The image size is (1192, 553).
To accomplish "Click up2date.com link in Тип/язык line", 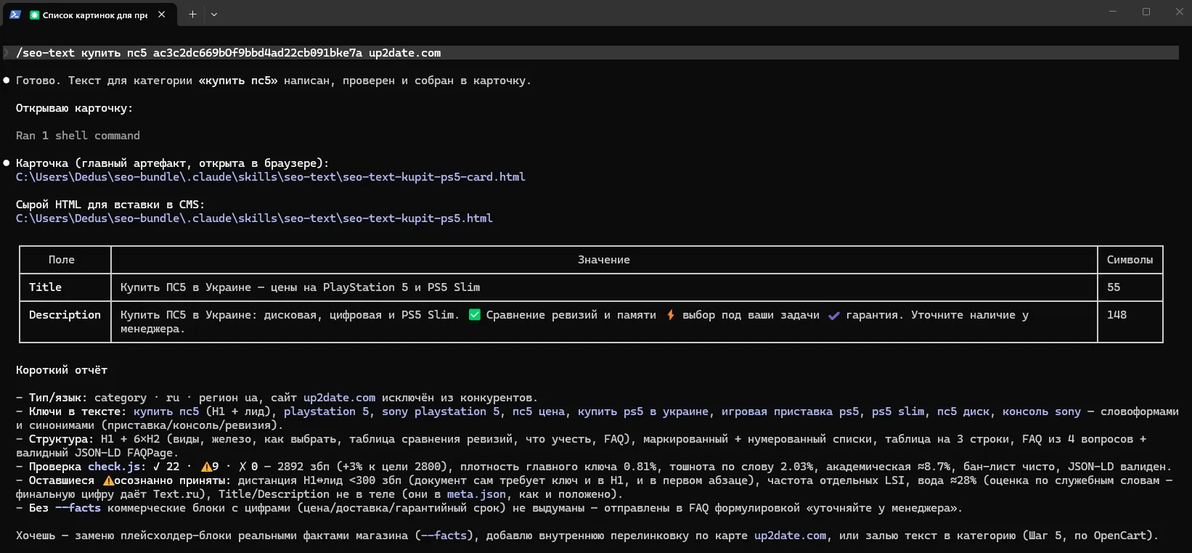I will click(339, 398).
